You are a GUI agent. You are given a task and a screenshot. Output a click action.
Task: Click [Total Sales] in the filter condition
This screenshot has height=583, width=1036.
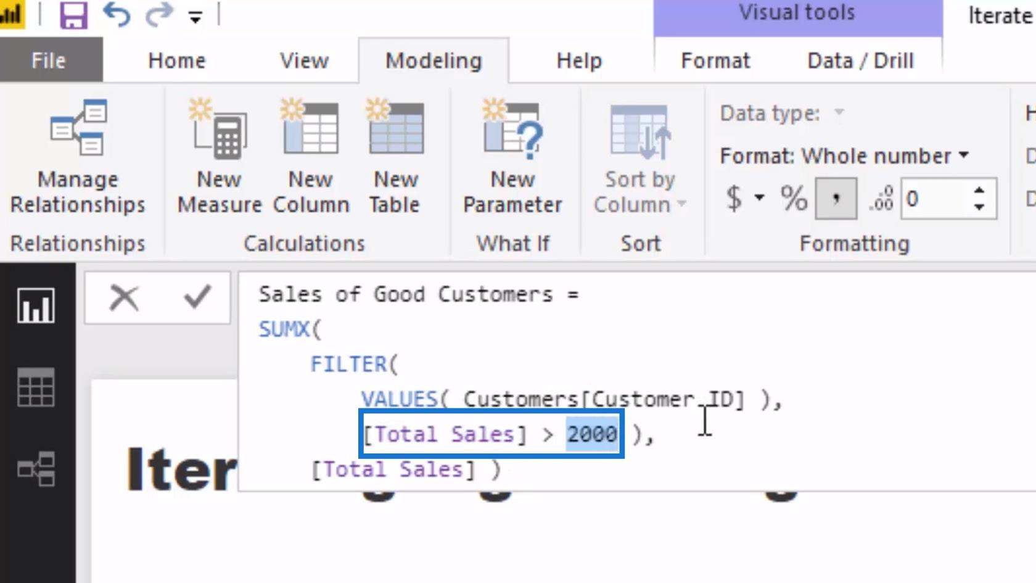coord(445,434)
